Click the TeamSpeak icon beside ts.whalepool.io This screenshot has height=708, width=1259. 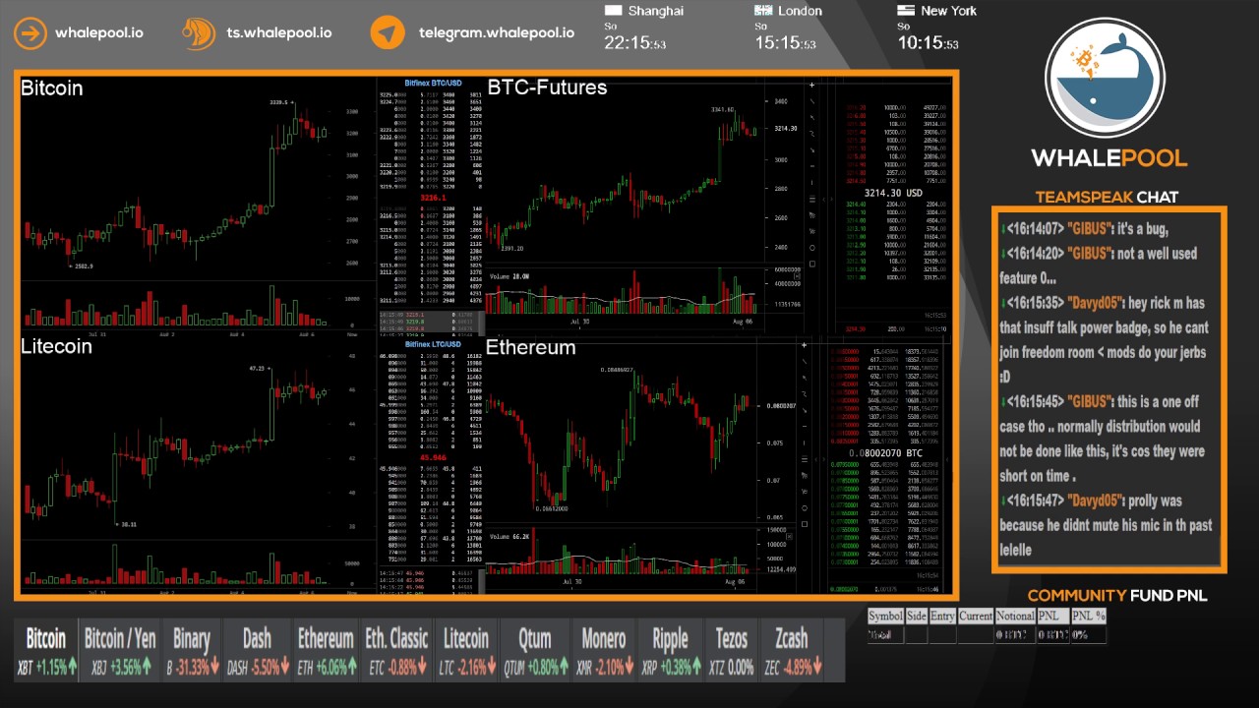tap(199, 32)
